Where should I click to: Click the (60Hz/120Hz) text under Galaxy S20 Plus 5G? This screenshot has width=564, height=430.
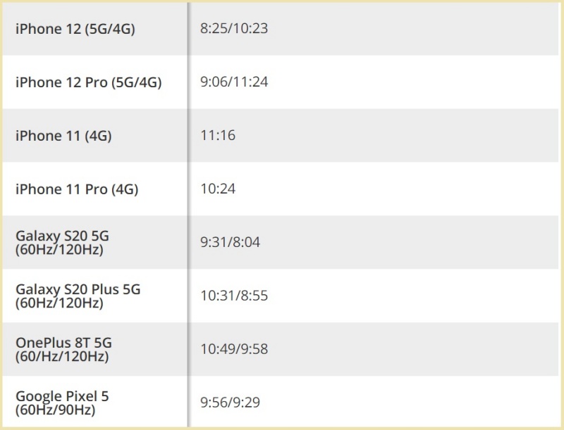[59, 303]
